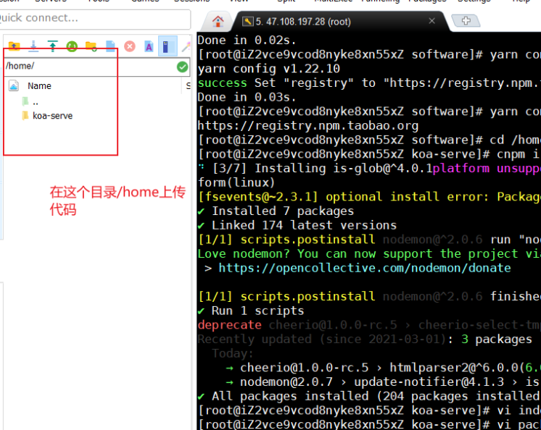Click the 'Done in 0.03s.' terminal line

247,97
